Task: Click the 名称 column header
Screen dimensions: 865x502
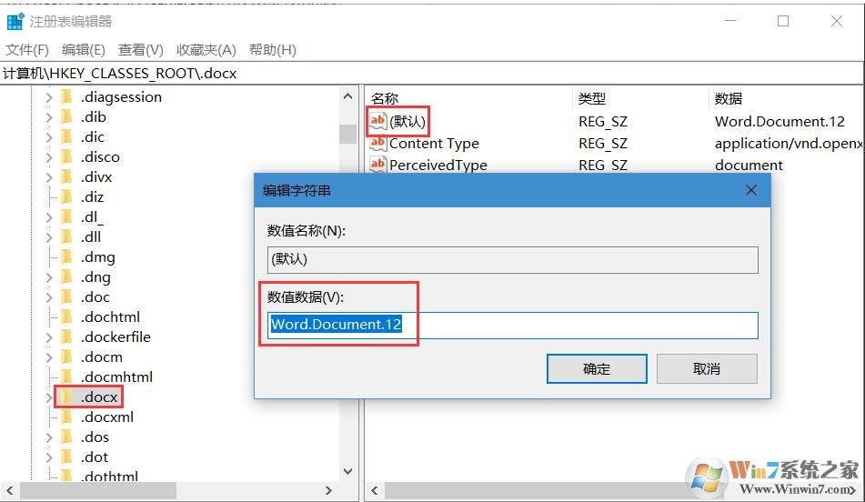Action: 385,99
